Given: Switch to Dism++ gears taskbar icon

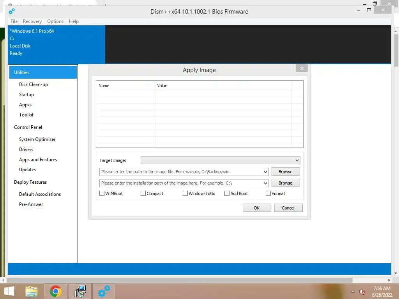Looking at the screenshot, I should [104, 291].
